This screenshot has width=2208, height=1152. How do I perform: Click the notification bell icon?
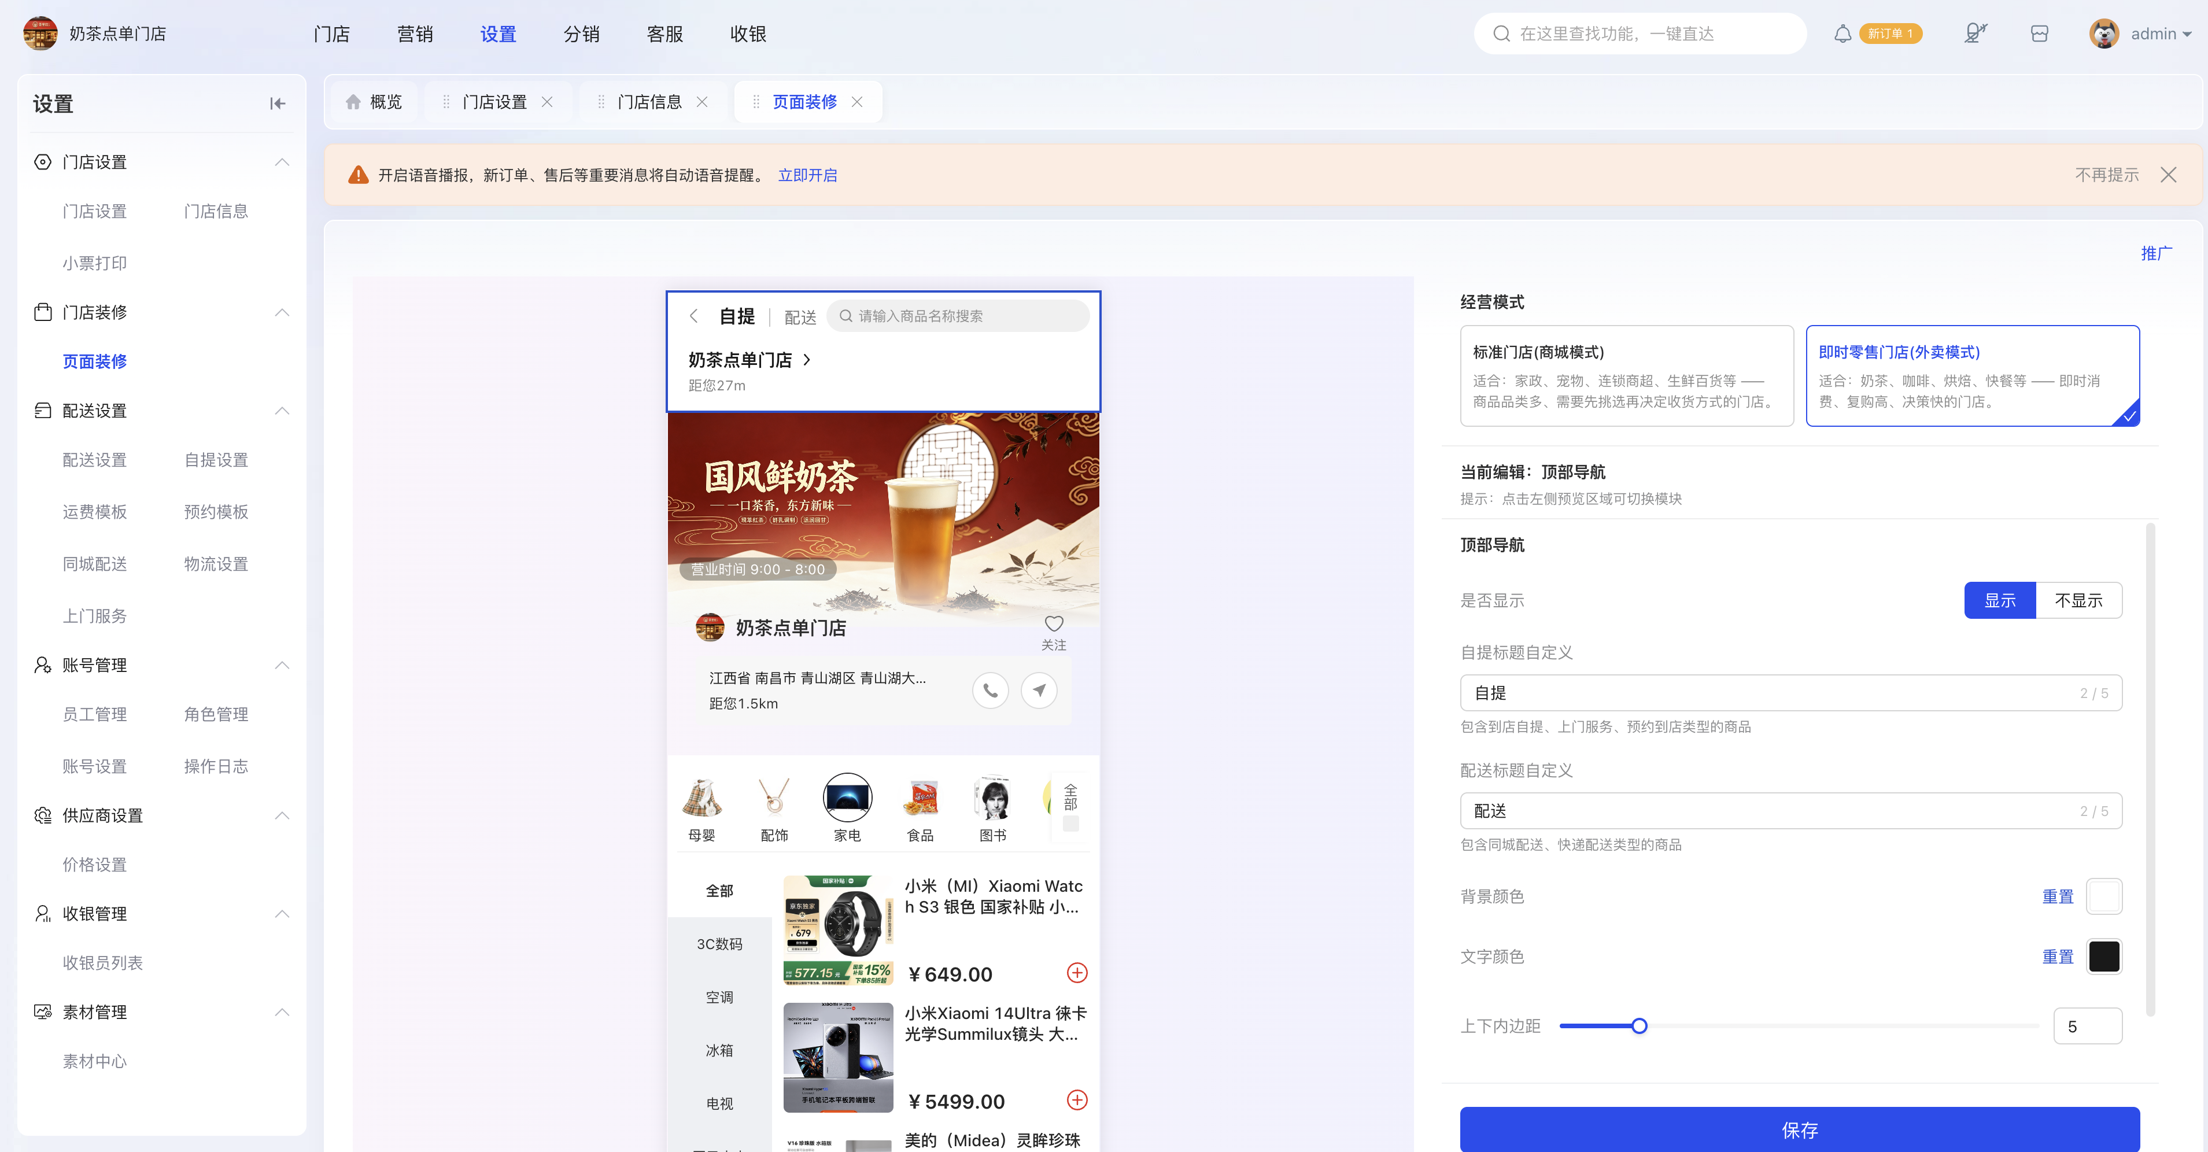tap(1842, 34)
